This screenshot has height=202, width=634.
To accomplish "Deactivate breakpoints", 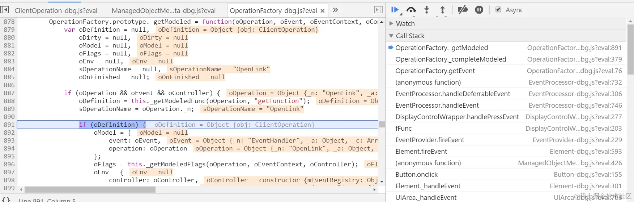I will [463, 10].
